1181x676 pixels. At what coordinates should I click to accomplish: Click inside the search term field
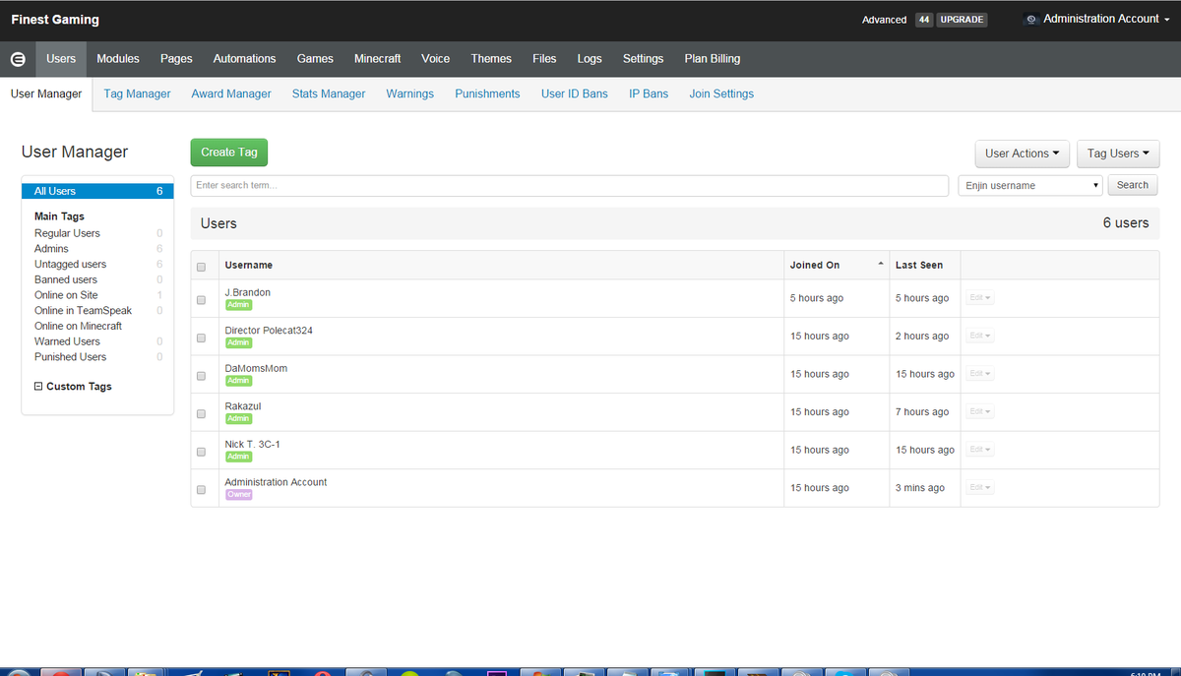pos(571,185)
